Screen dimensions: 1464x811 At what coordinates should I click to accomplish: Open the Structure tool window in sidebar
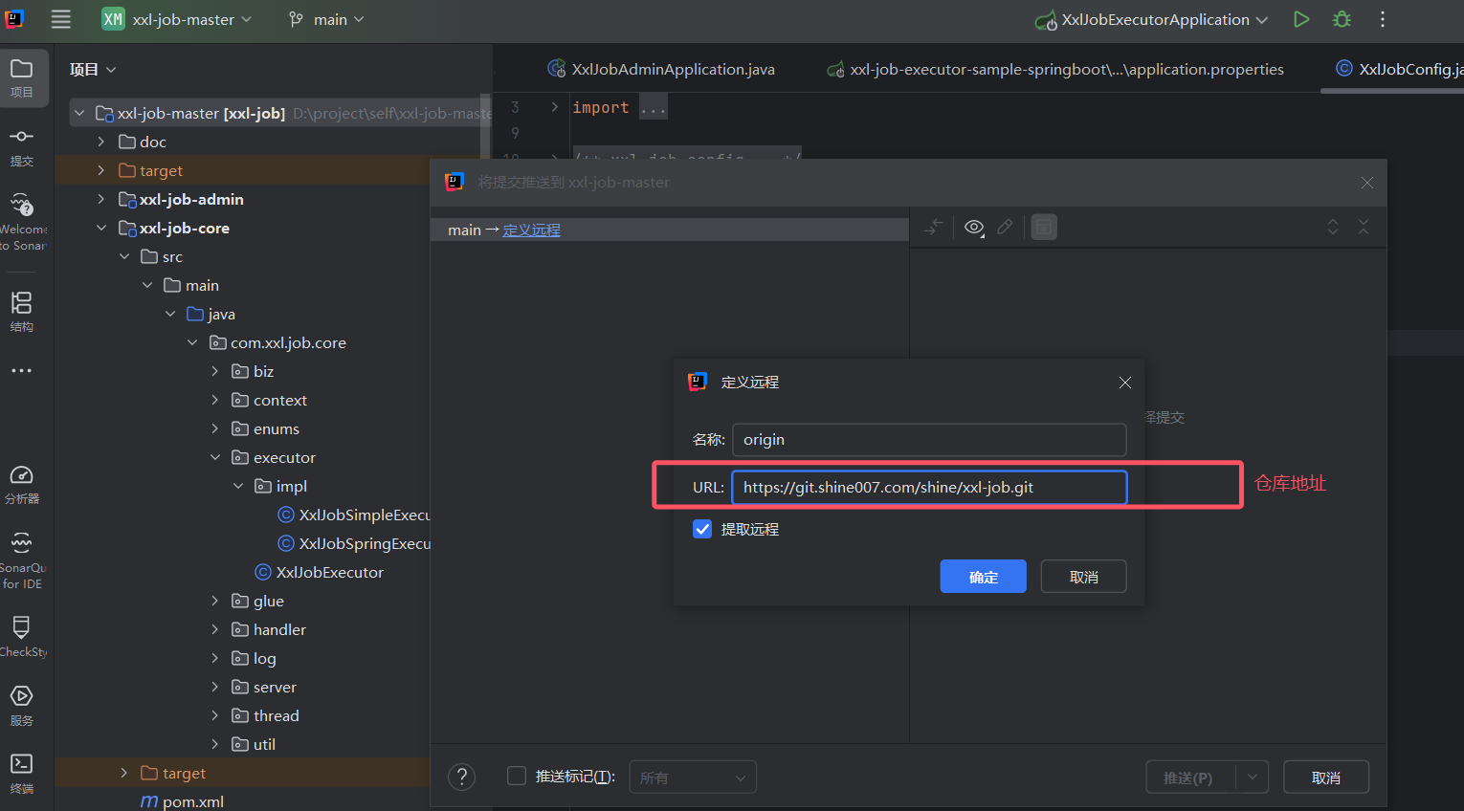pos(21,311)
